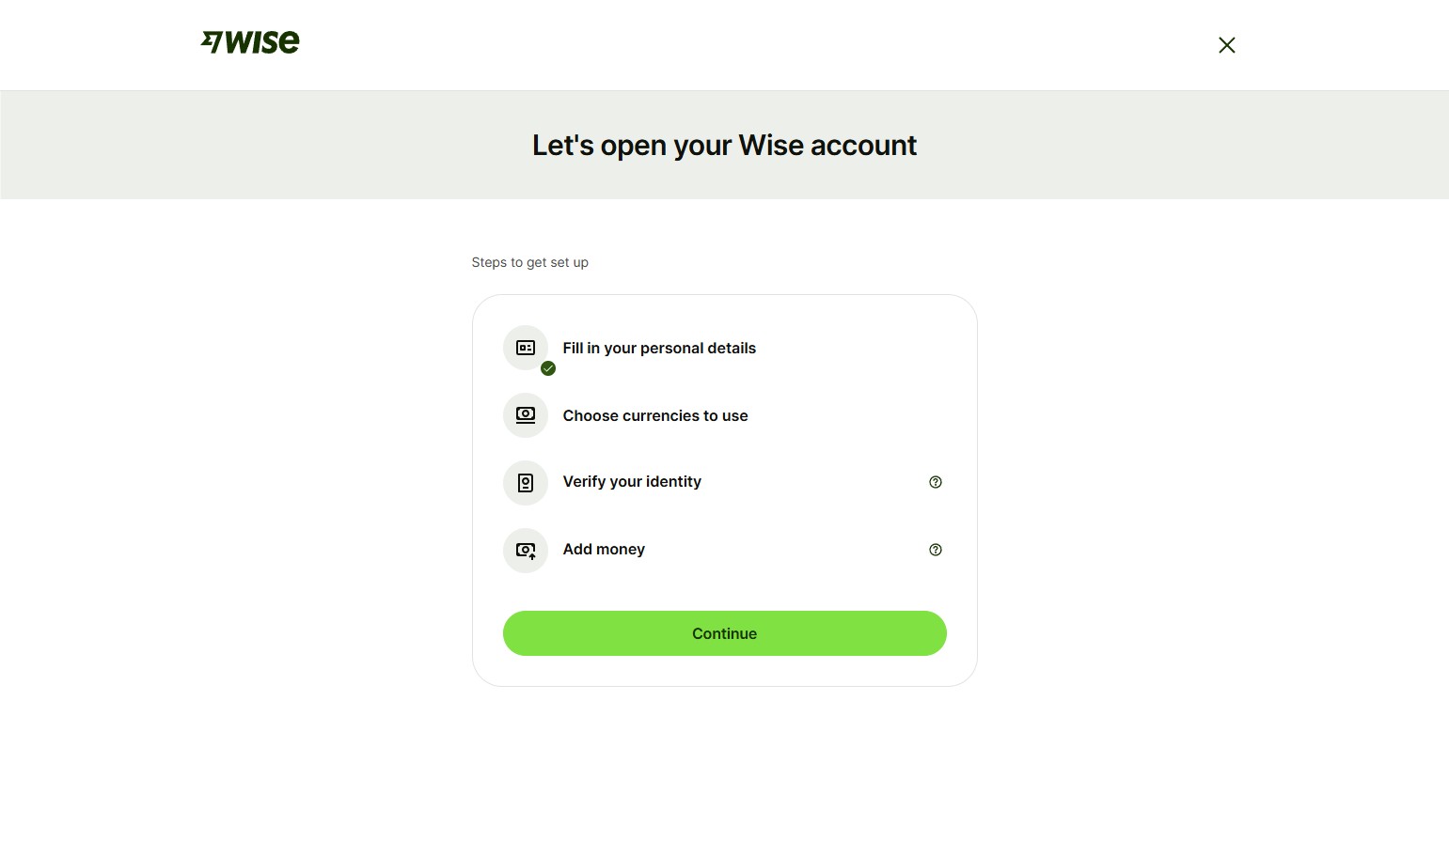Screen dimensions: 1449x856
Task: Click the 'Steps to get set up' caption
Action: coord(529,263)
